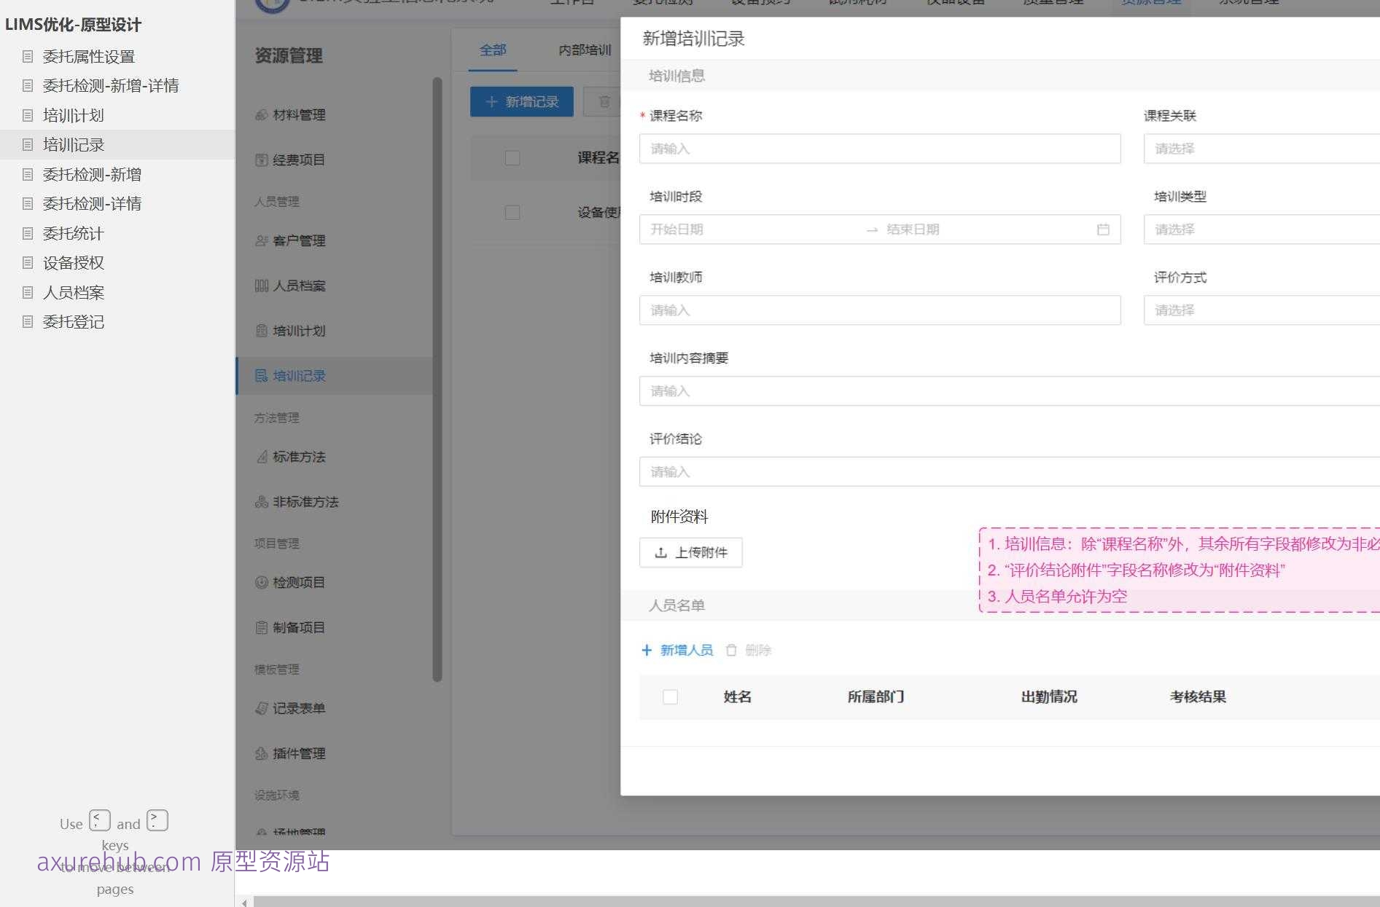This screenshot has width=1380, height=907.
Task: Select 培训计划 page in left tree
Action: tap(73, 115)
